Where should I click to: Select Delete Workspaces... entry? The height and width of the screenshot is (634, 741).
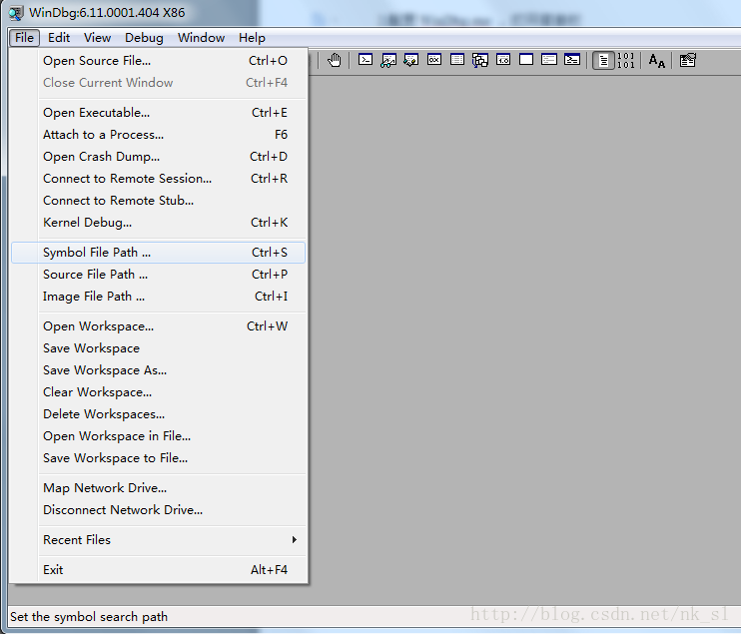tap(159, 414)
